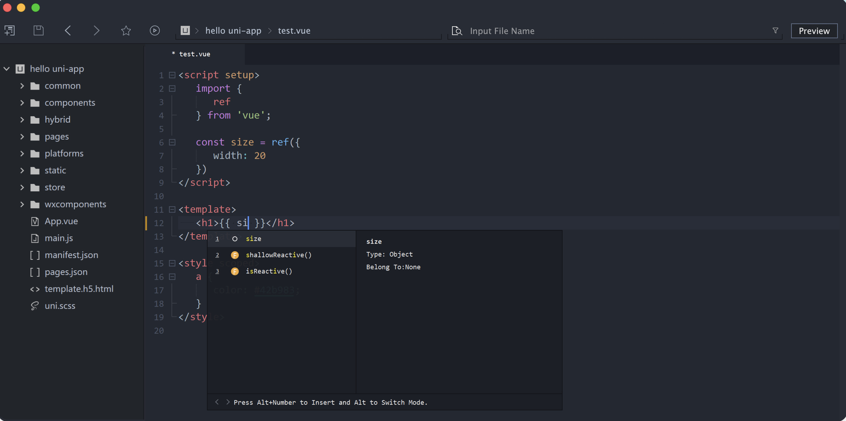Save file with the floppy disk icon

click(39, 30)
